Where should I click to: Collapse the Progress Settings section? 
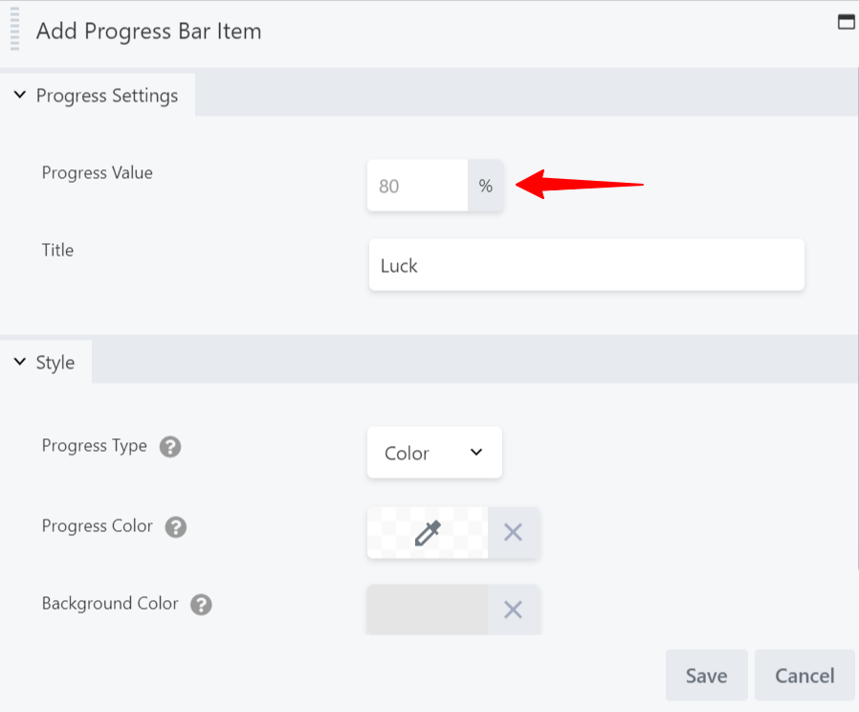(20, 96)
